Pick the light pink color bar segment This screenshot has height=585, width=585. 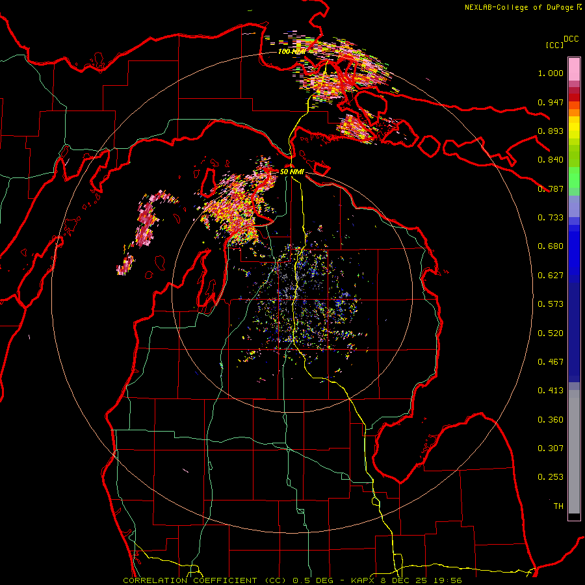coord(574,69)
